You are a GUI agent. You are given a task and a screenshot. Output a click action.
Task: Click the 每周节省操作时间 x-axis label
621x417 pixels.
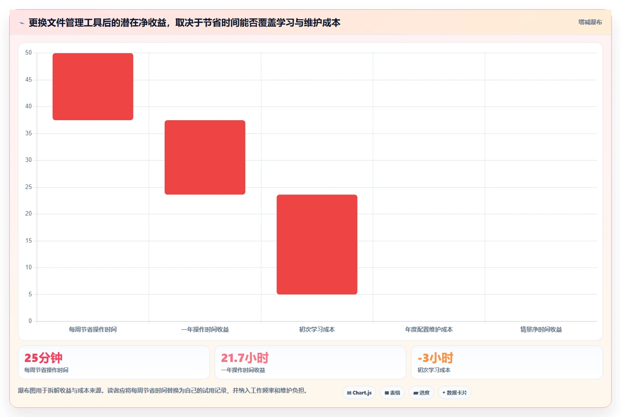93,329
